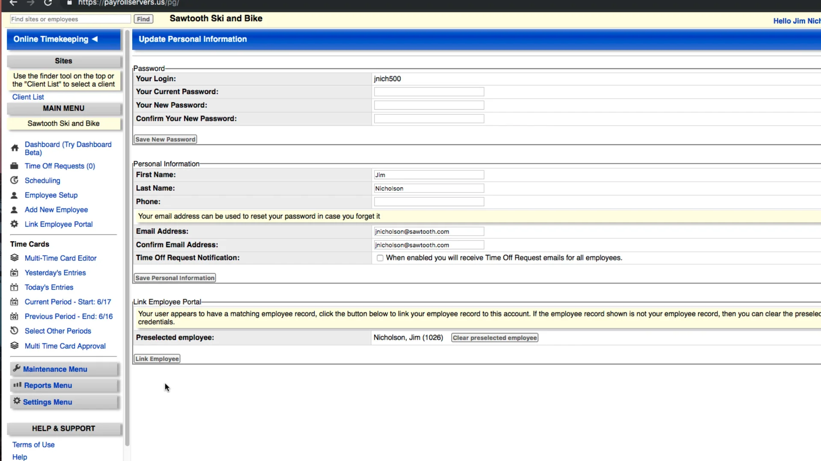This screenshot has height=461, width=821.
Task: Click the Link Employee button
Action: tap(157, 359)
